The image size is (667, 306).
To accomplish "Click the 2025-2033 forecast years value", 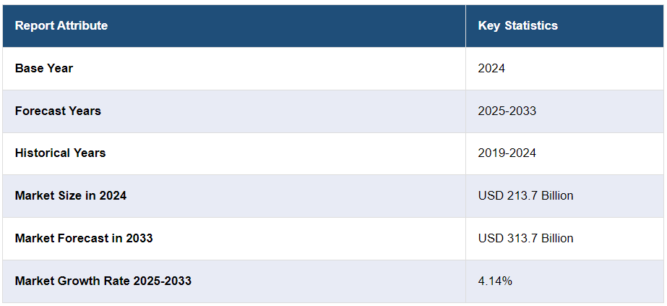I will [507, 111].
